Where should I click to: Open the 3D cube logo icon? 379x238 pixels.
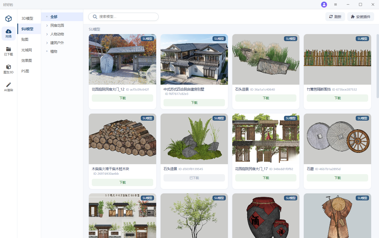[x=9, y=18]
